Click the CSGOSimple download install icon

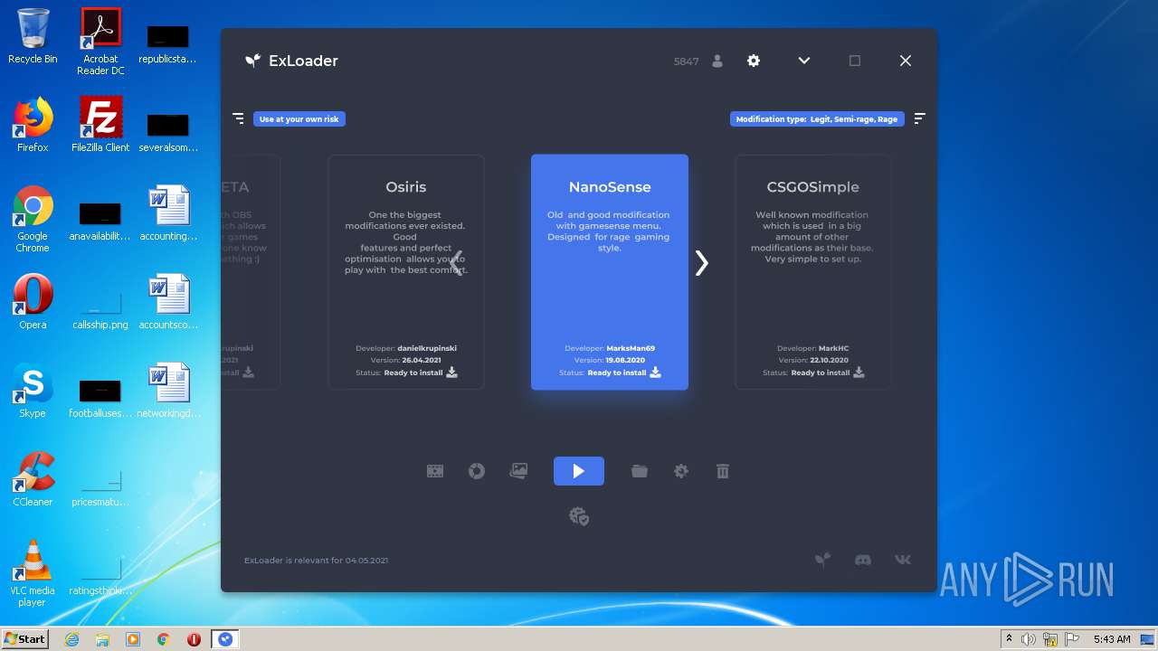[859, 373]
